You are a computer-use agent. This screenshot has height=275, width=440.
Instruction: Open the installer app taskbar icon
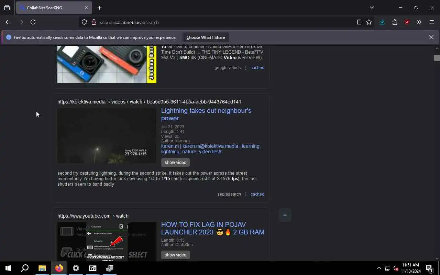point(109,268)
